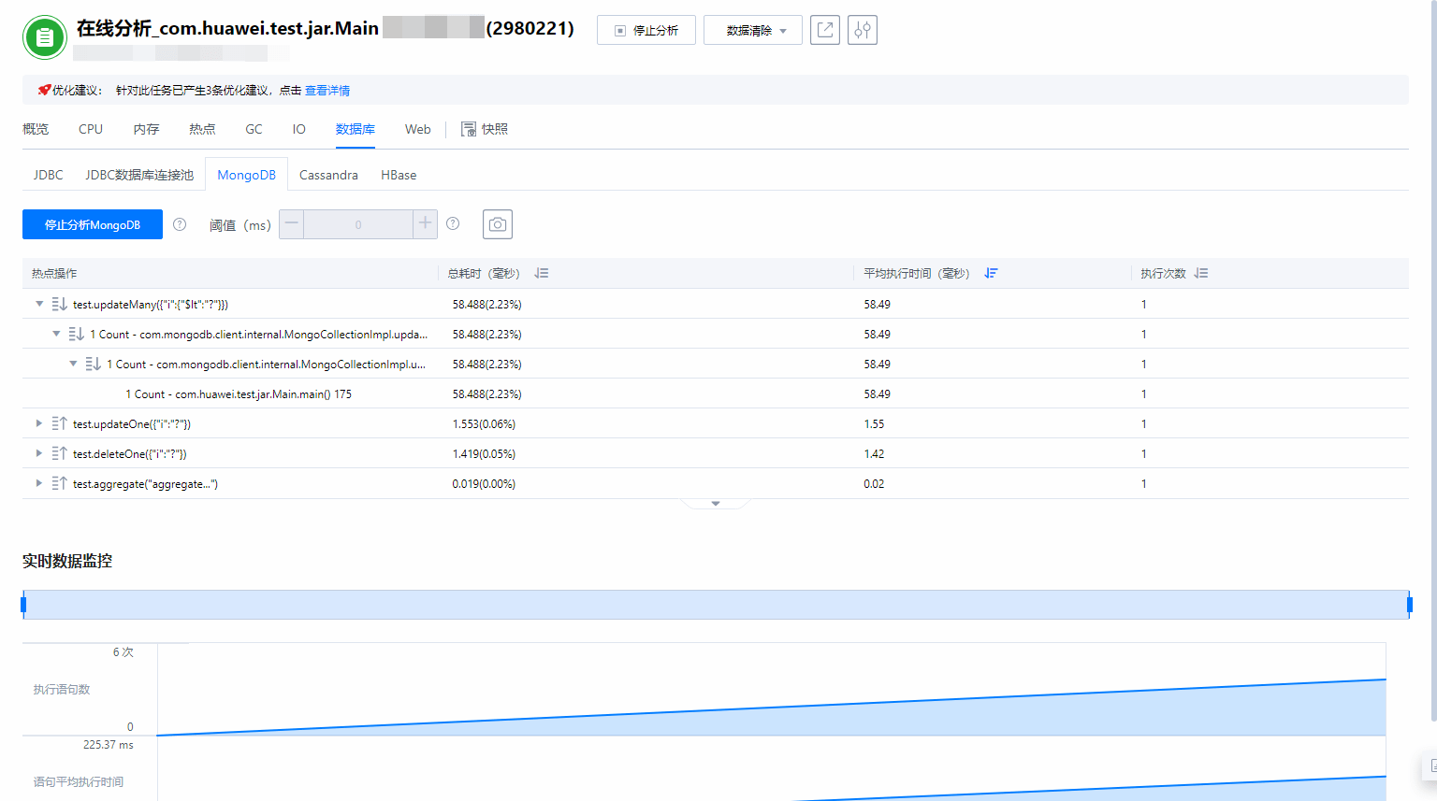Switch to the CPU tab
Screen dimensions: 1437x801
click(x=91, y=129)
